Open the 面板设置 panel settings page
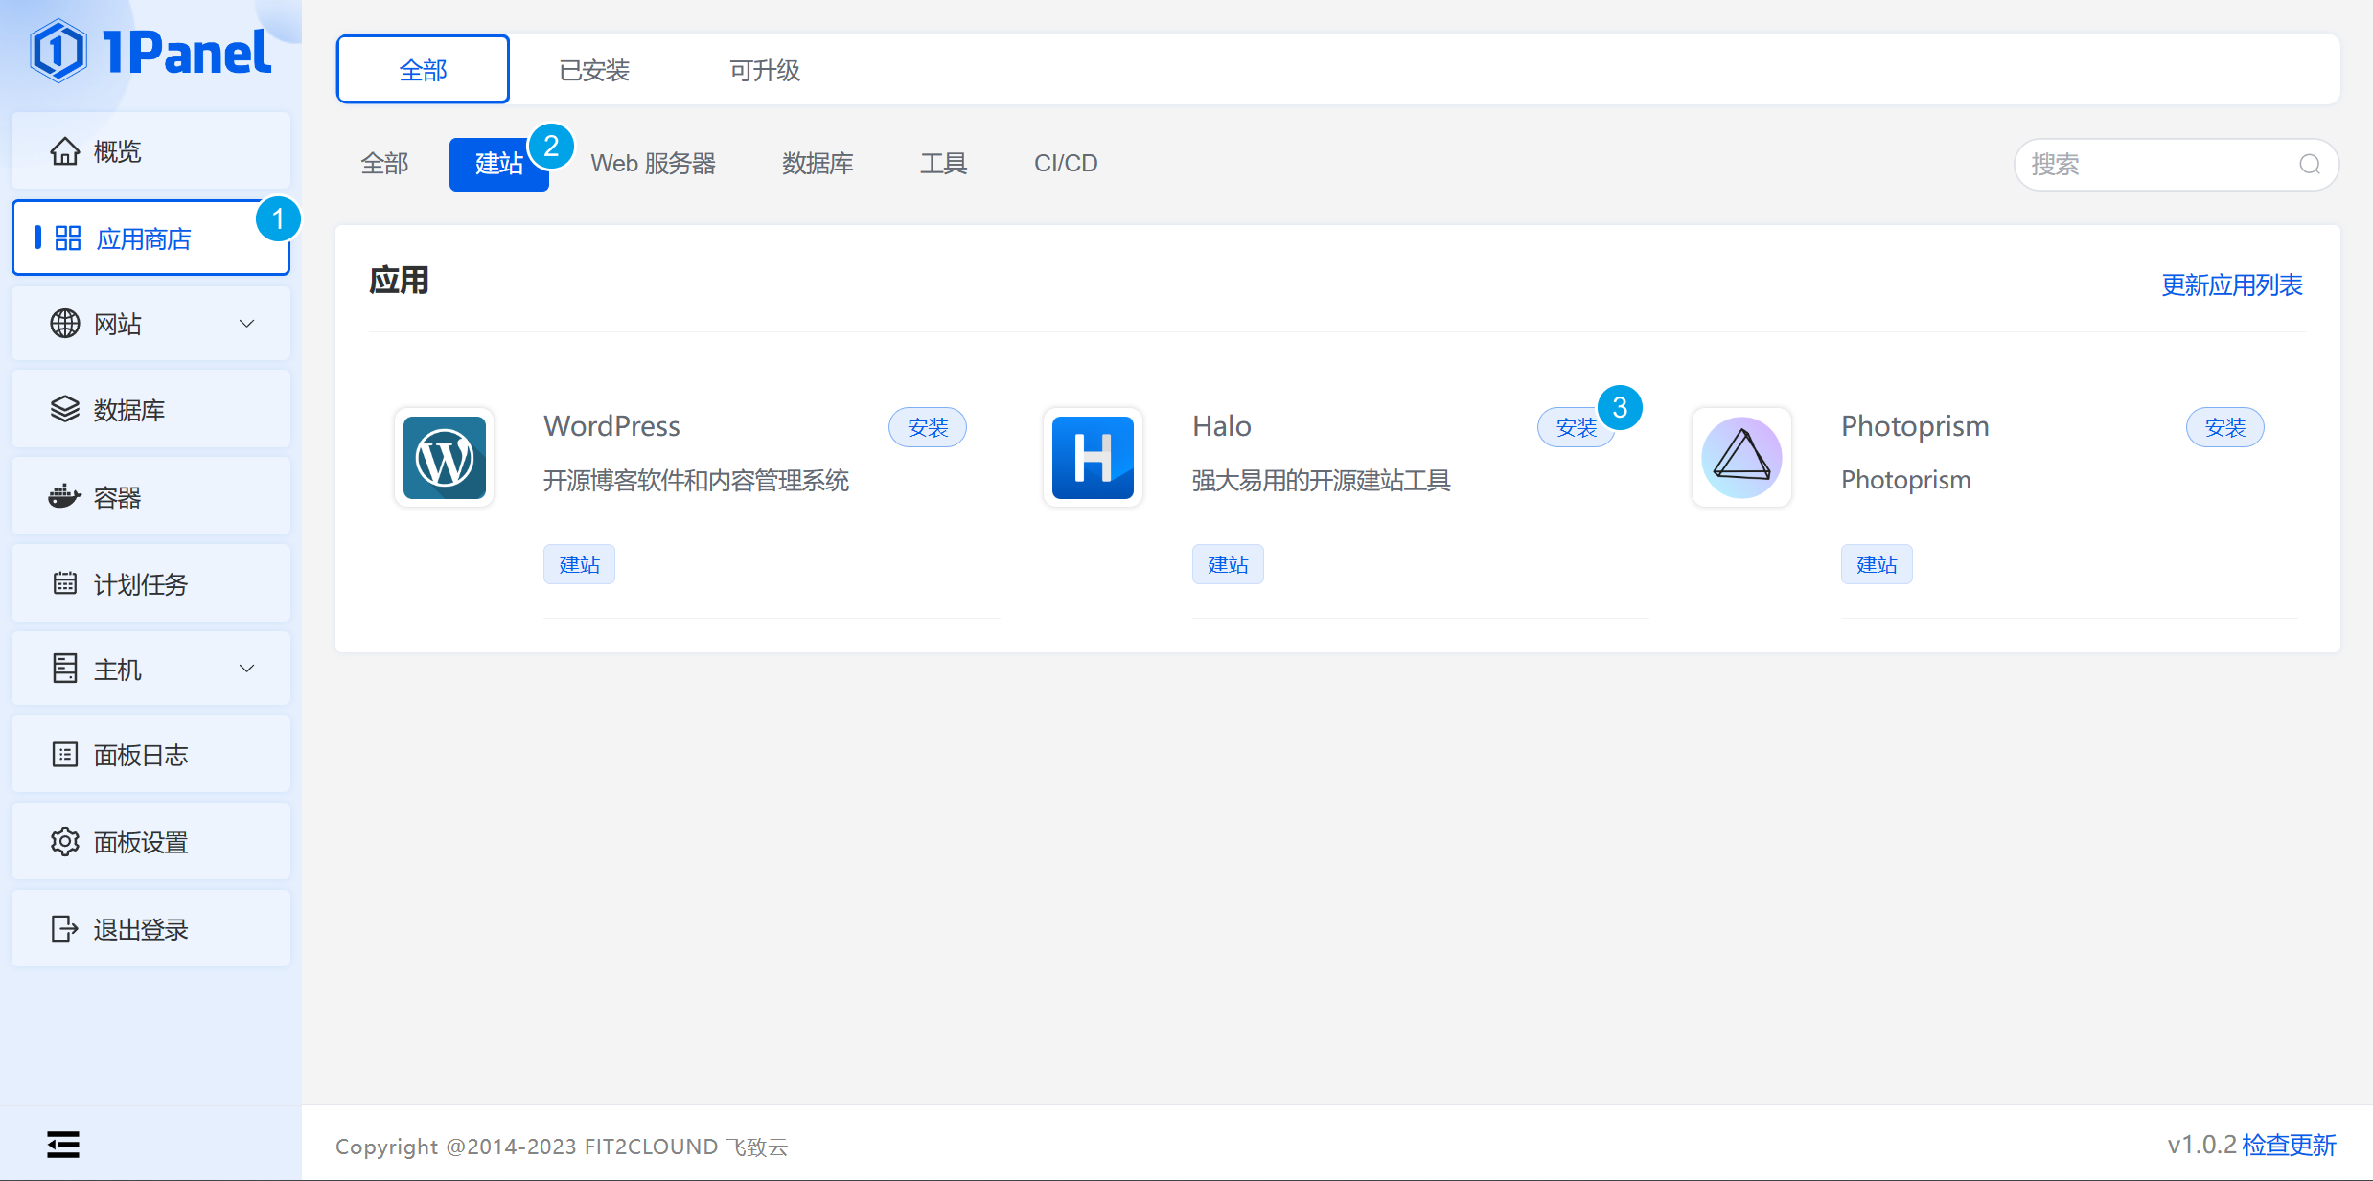 click(150, 842)
